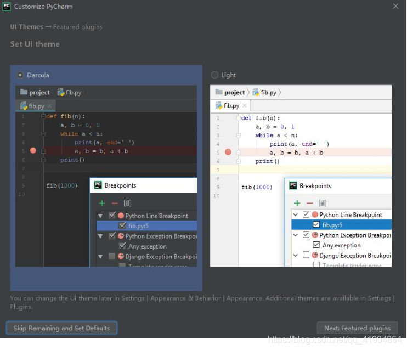Click project folder icon in Darcula preview

pyautogui.click(x=24, y=92)
